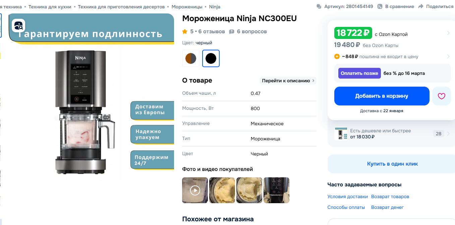Click the image search icon on the product photo
This screenshot has height=225, width=455.
tap(18, 26)
